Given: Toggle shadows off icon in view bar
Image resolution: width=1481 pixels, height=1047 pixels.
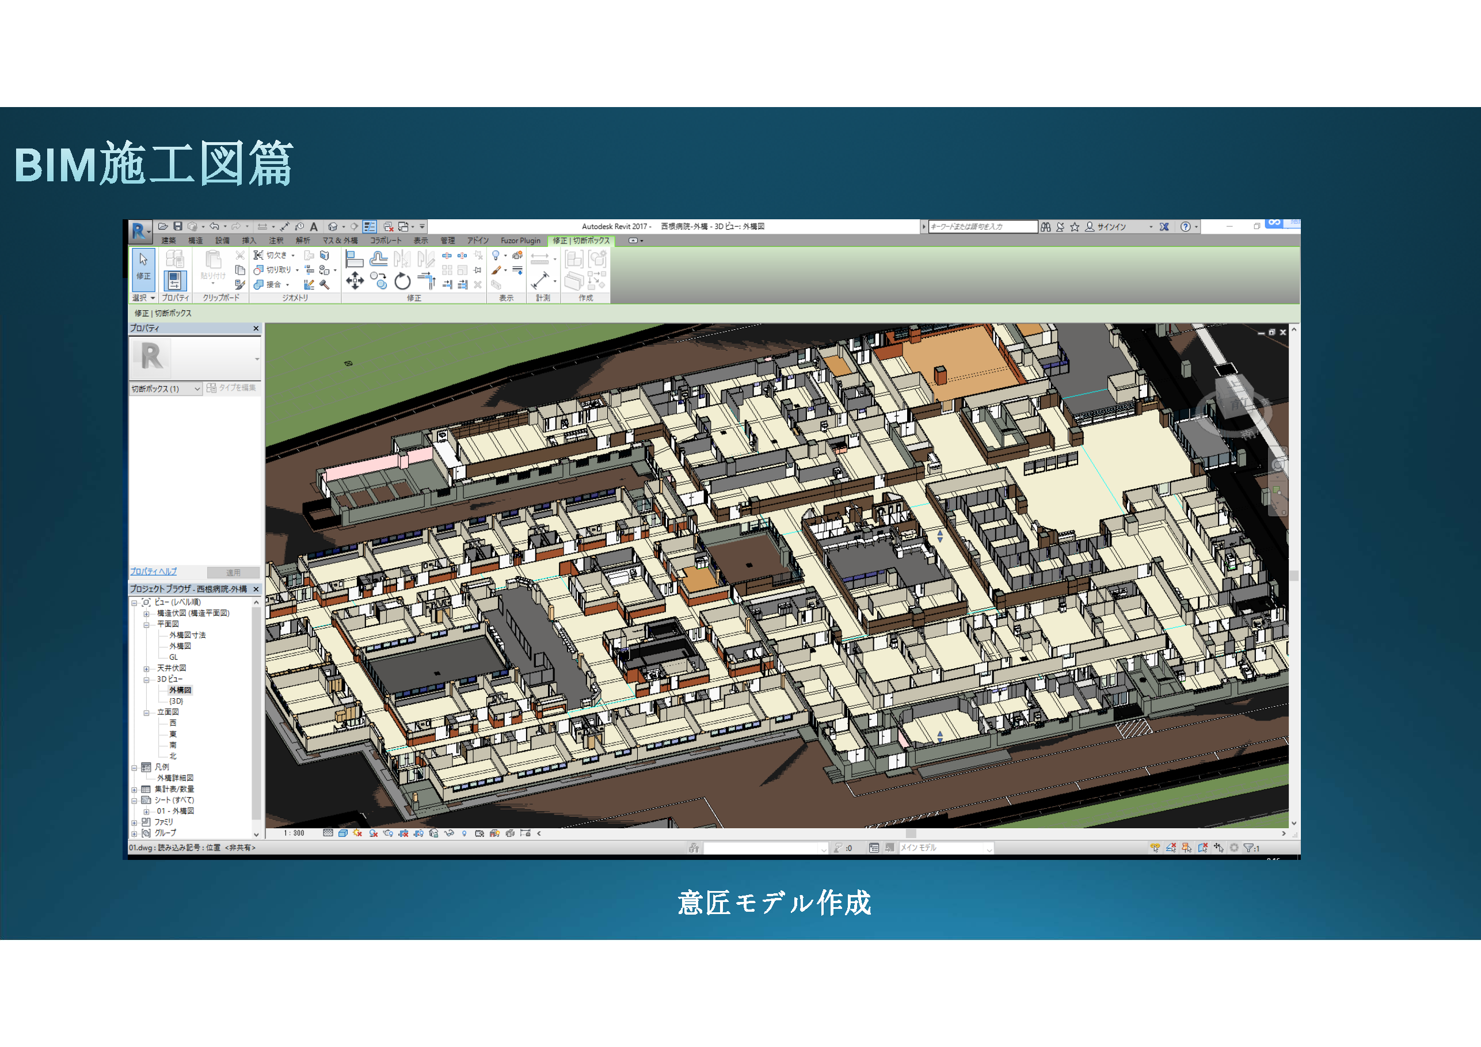Looking at the screenshot, I should [x=373, y=833].
